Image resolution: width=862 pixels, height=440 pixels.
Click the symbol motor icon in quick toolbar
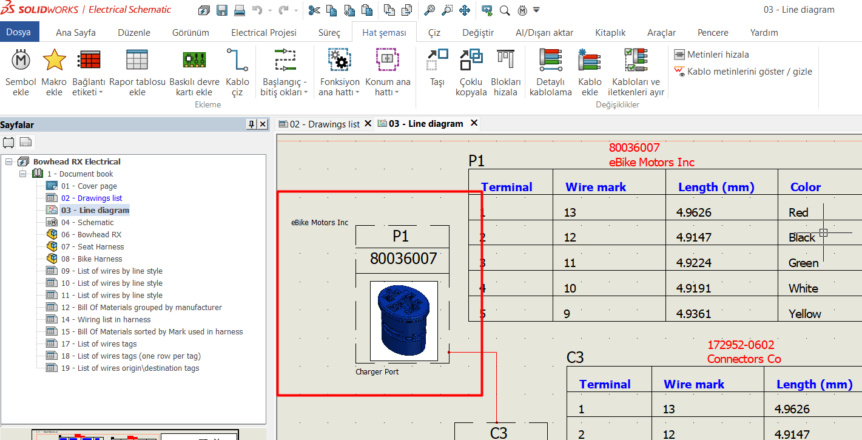(x=523, y=10)
